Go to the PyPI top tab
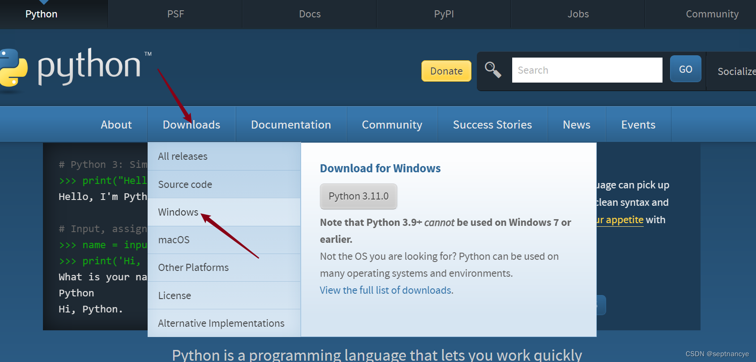The image size is (756, 362). [x=444, y=14]
